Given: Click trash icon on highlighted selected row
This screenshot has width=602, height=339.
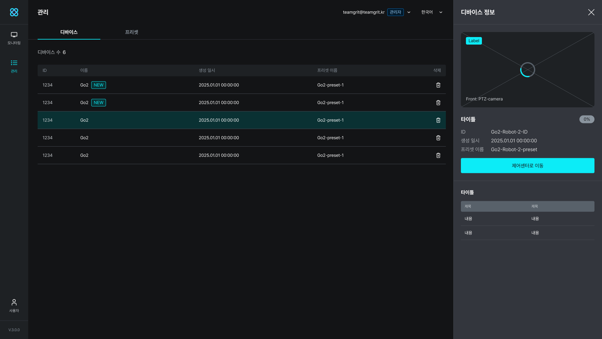Looking at the screenshot, I should point(438,120).
